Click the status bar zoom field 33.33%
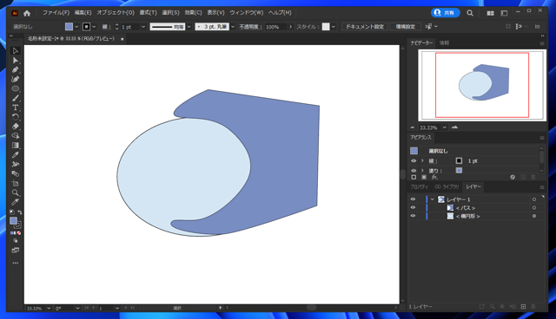The image size is (556, 319). click(x=35, y=309)
